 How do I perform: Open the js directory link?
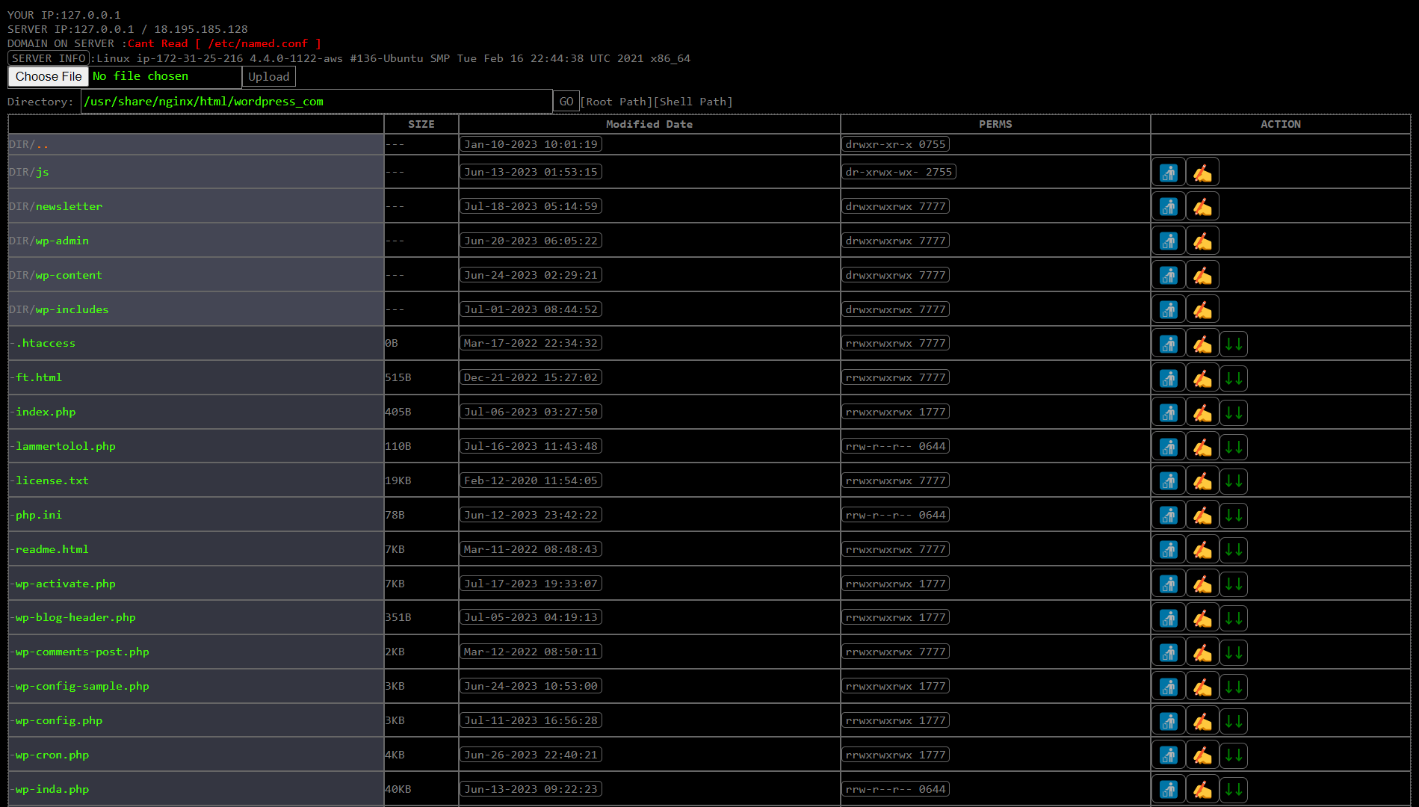(x=42, y=172)
